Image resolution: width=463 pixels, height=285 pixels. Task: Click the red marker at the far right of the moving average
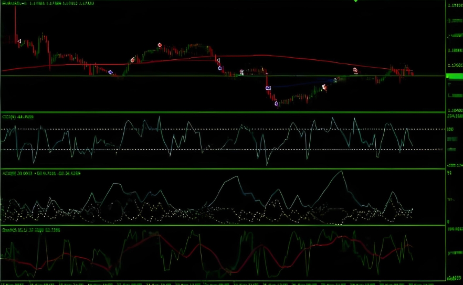click(x=355, y=70)
